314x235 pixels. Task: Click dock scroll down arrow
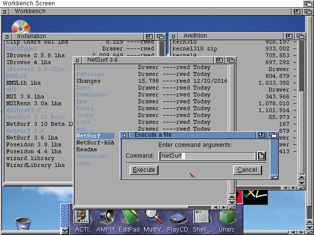[x=64, y=231]
